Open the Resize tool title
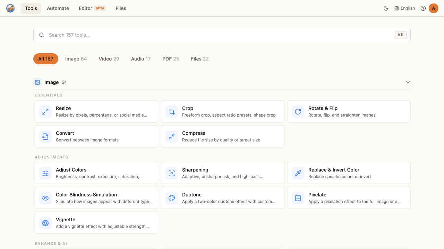 click(63, 108)
